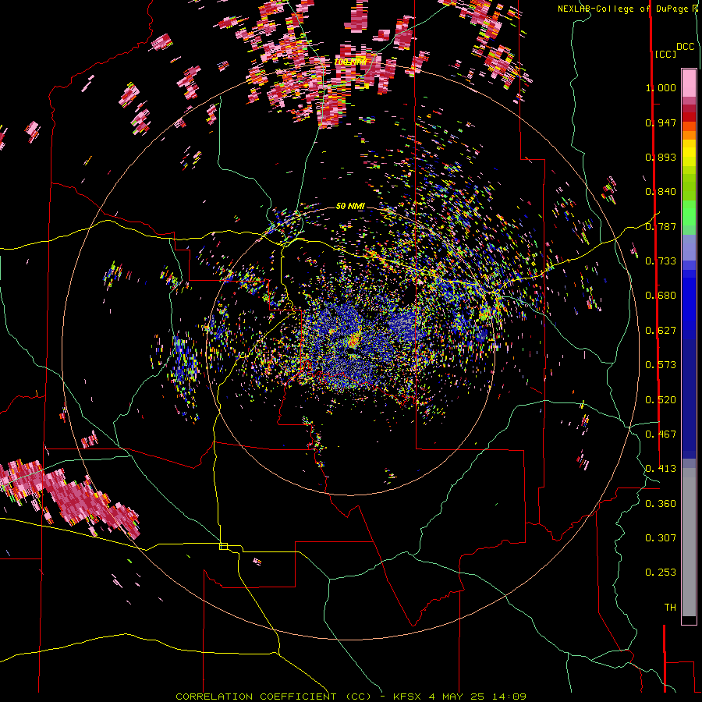Select the 1.000 legend value
The image size is (702, 702).
[661, 87]
